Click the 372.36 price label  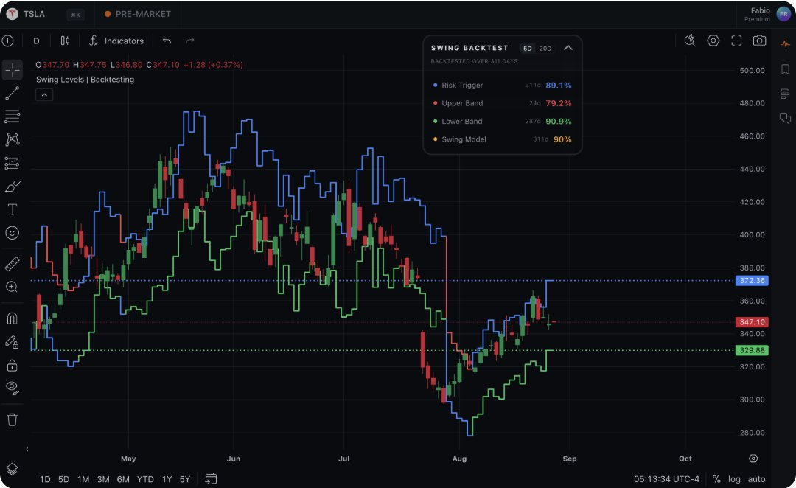tap(752, 280)
